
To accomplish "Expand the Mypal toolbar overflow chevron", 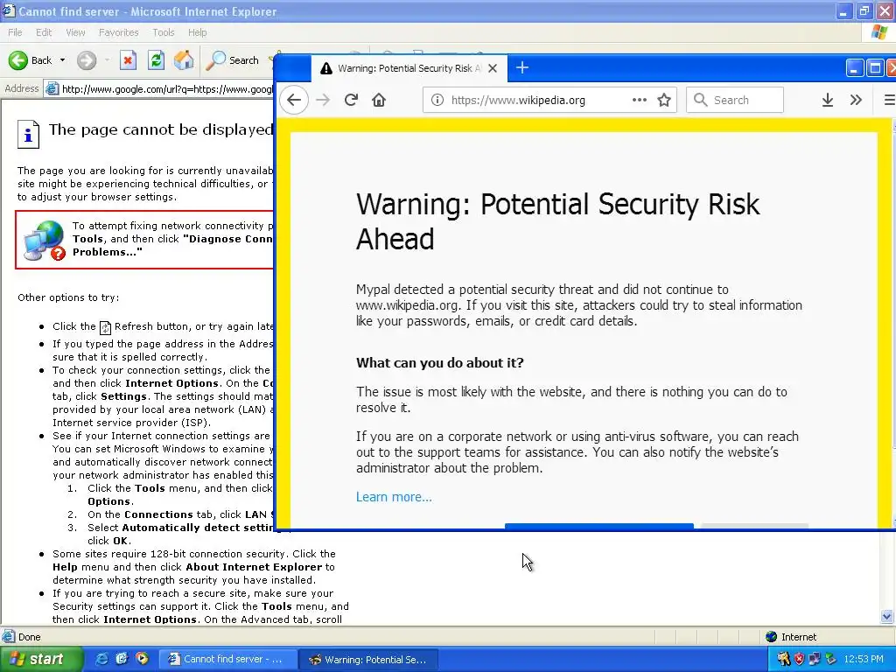I will click(856, 100).
